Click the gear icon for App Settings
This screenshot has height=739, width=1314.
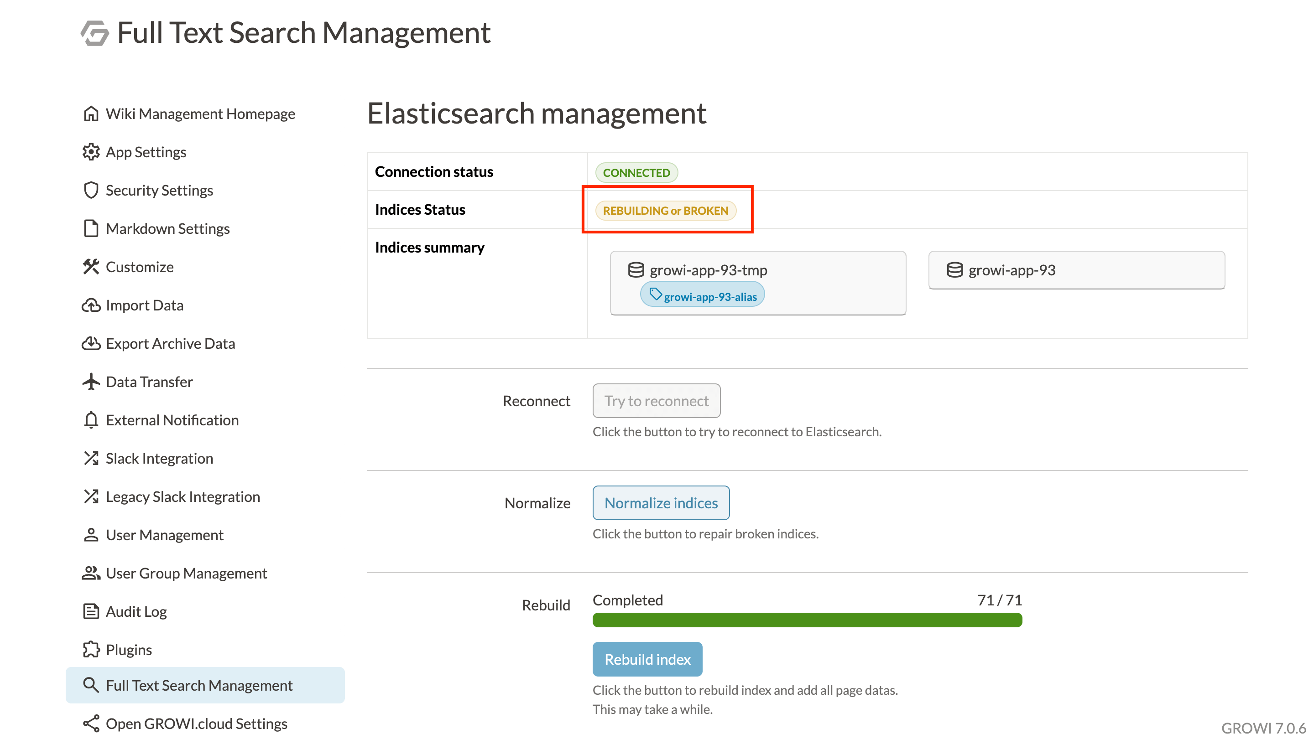coord(91,152)
